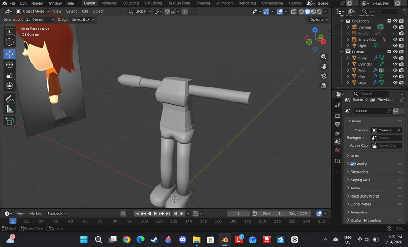Switch to orthographic/perspective grid icon

(x=324, y=86)
